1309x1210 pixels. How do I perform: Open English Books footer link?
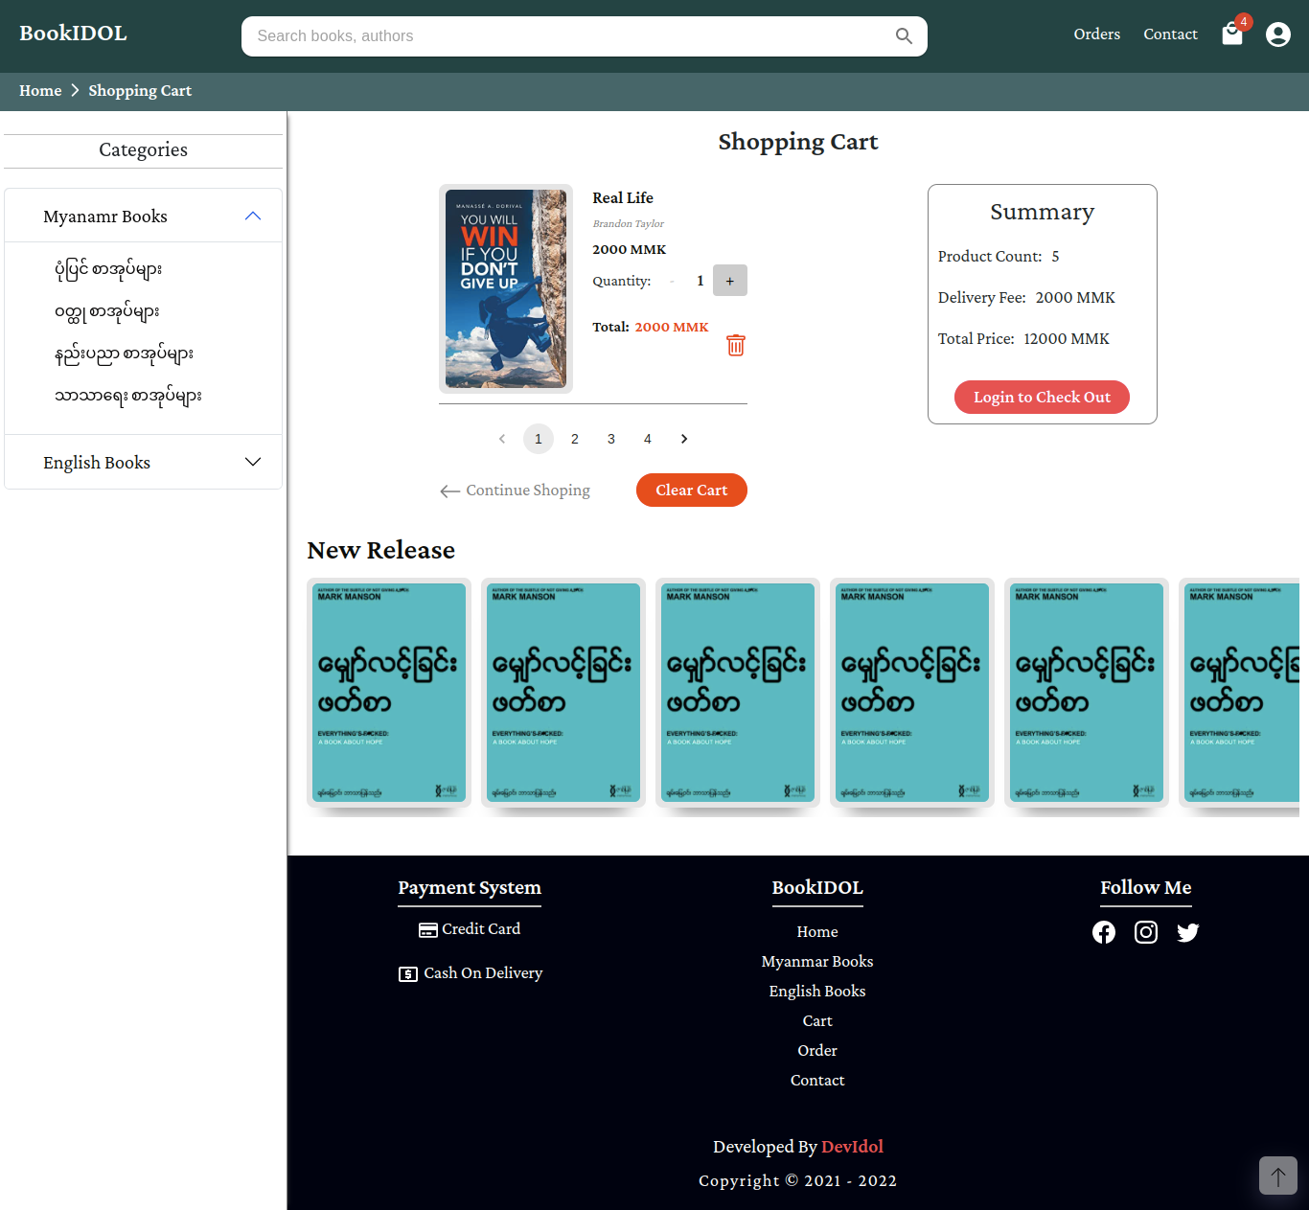click(x=817, y=992)
